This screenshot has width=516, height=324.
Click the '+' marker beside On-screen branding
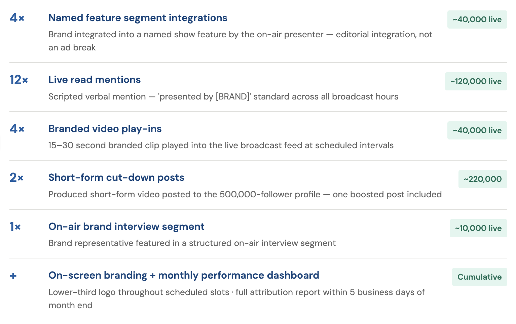(13, 276)
